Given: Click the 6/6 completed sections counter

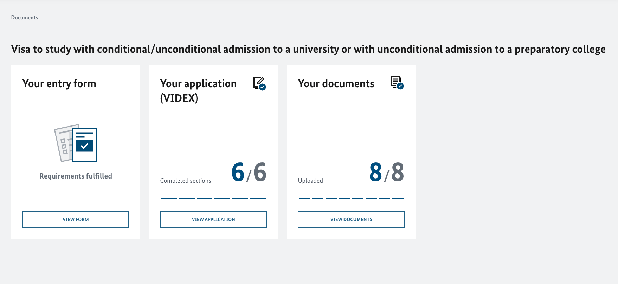Looking at the screenshot, I should 249,172.
